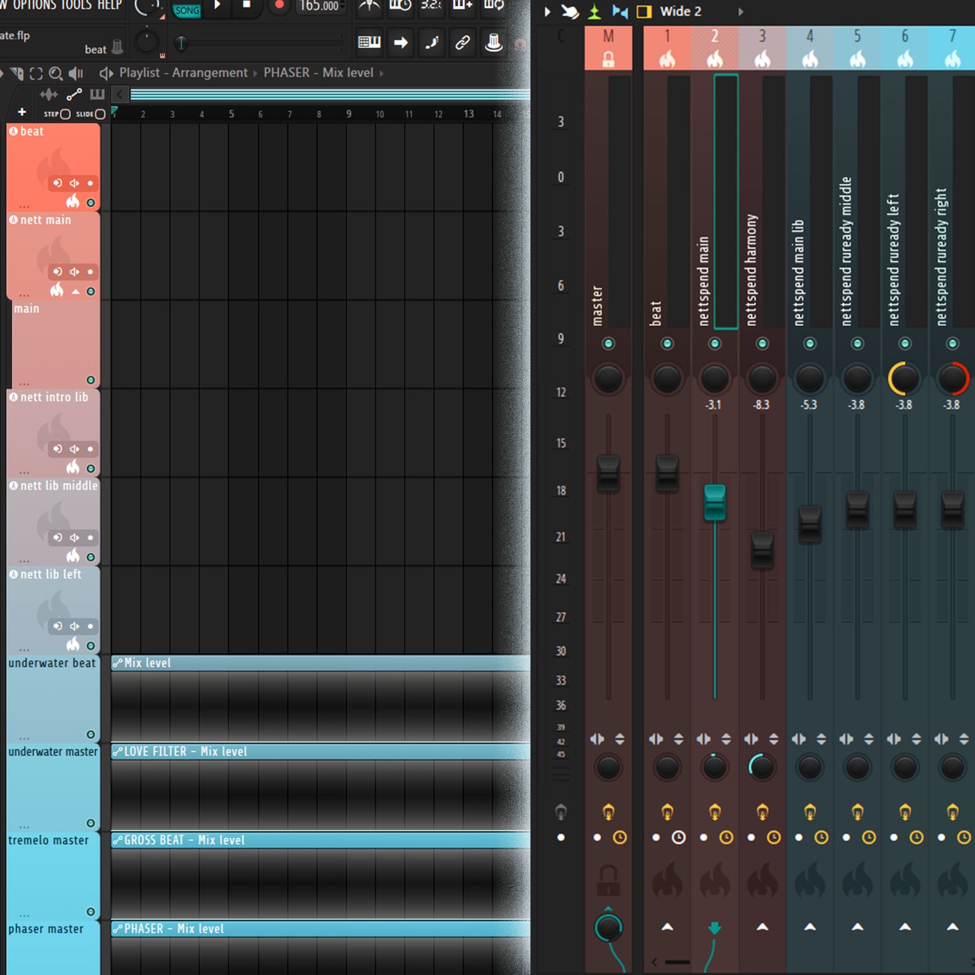The height and width of the screenshot is (975, 975).
Task: Click the blue mixer multi-touch icon
Action: 619,11
